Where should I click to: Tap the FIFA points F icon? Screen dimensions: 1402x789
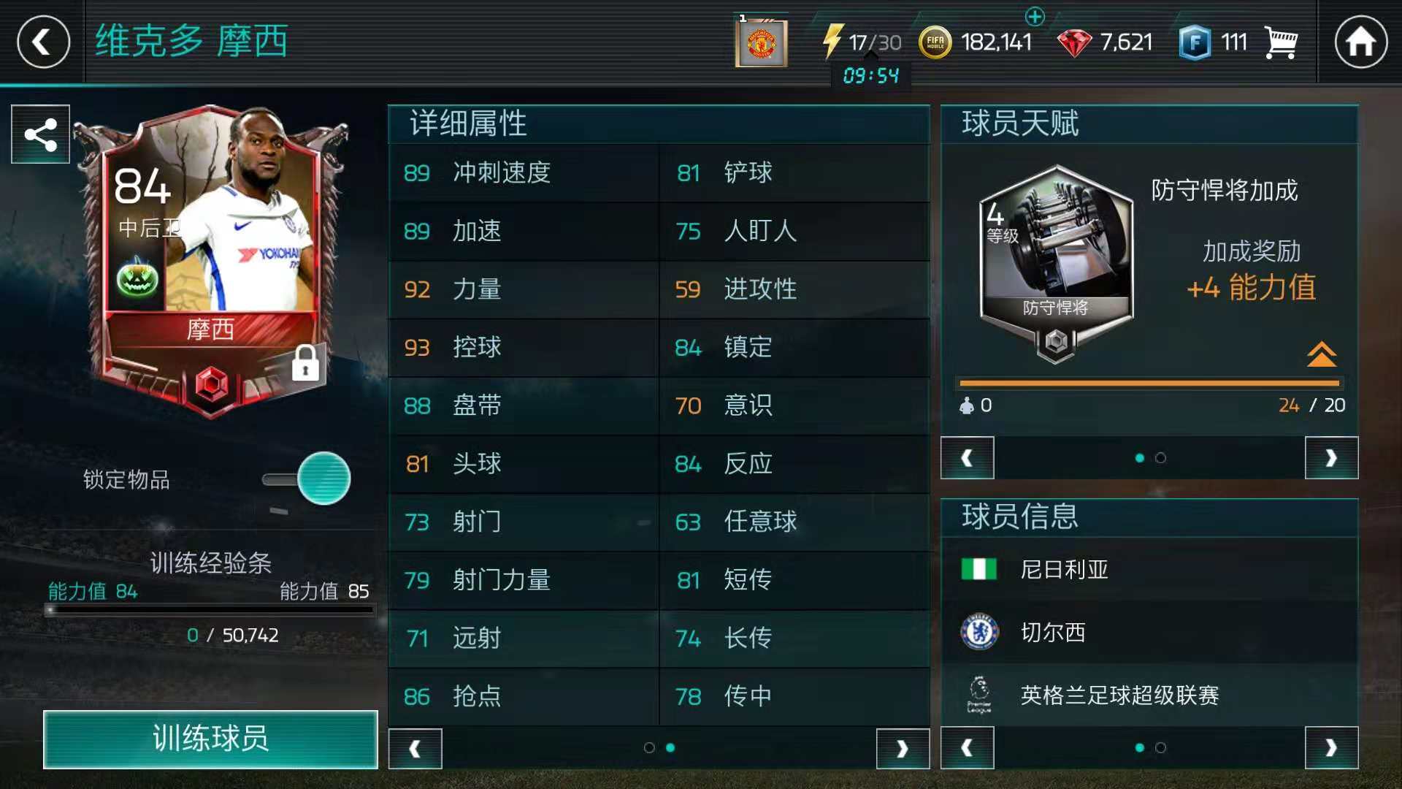[x=1195, y=42]
